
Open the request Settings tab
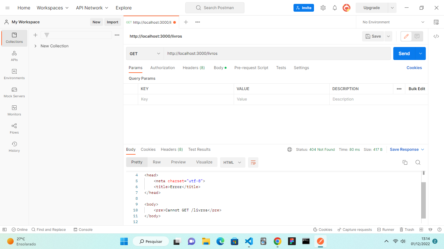(x=301, y=68)
